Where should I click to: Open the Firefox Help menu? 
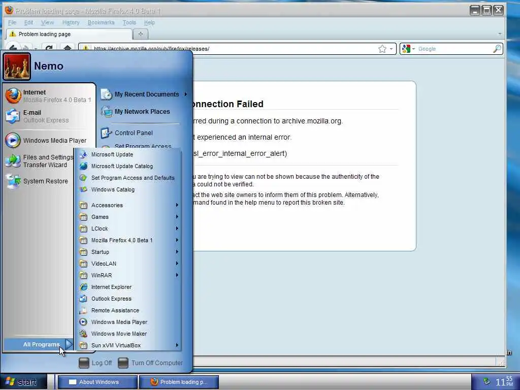[149, 22]
